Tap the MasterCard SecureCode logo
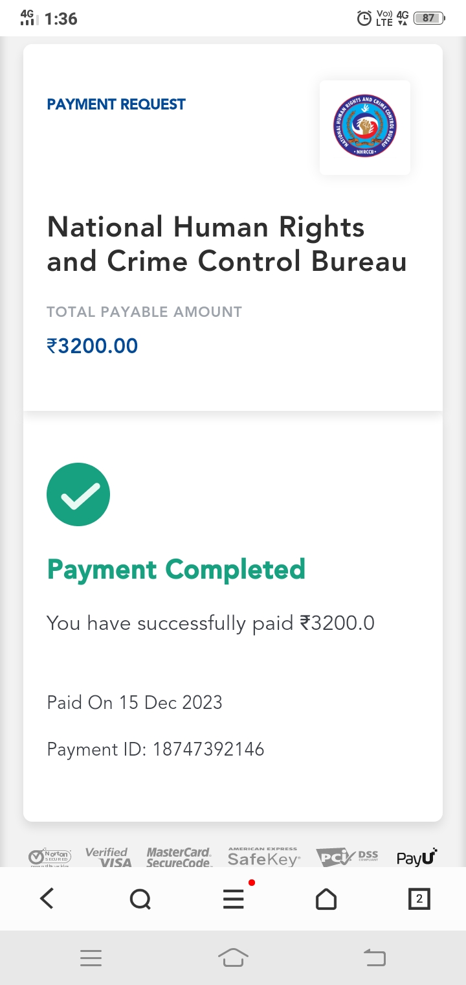Image resolution: width=466 pixels, height=985 pixels. [x=179, y=857]
